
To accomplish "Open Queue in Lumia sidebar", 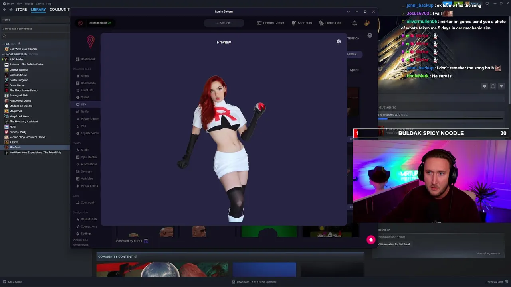I will [x=83, y=97].
